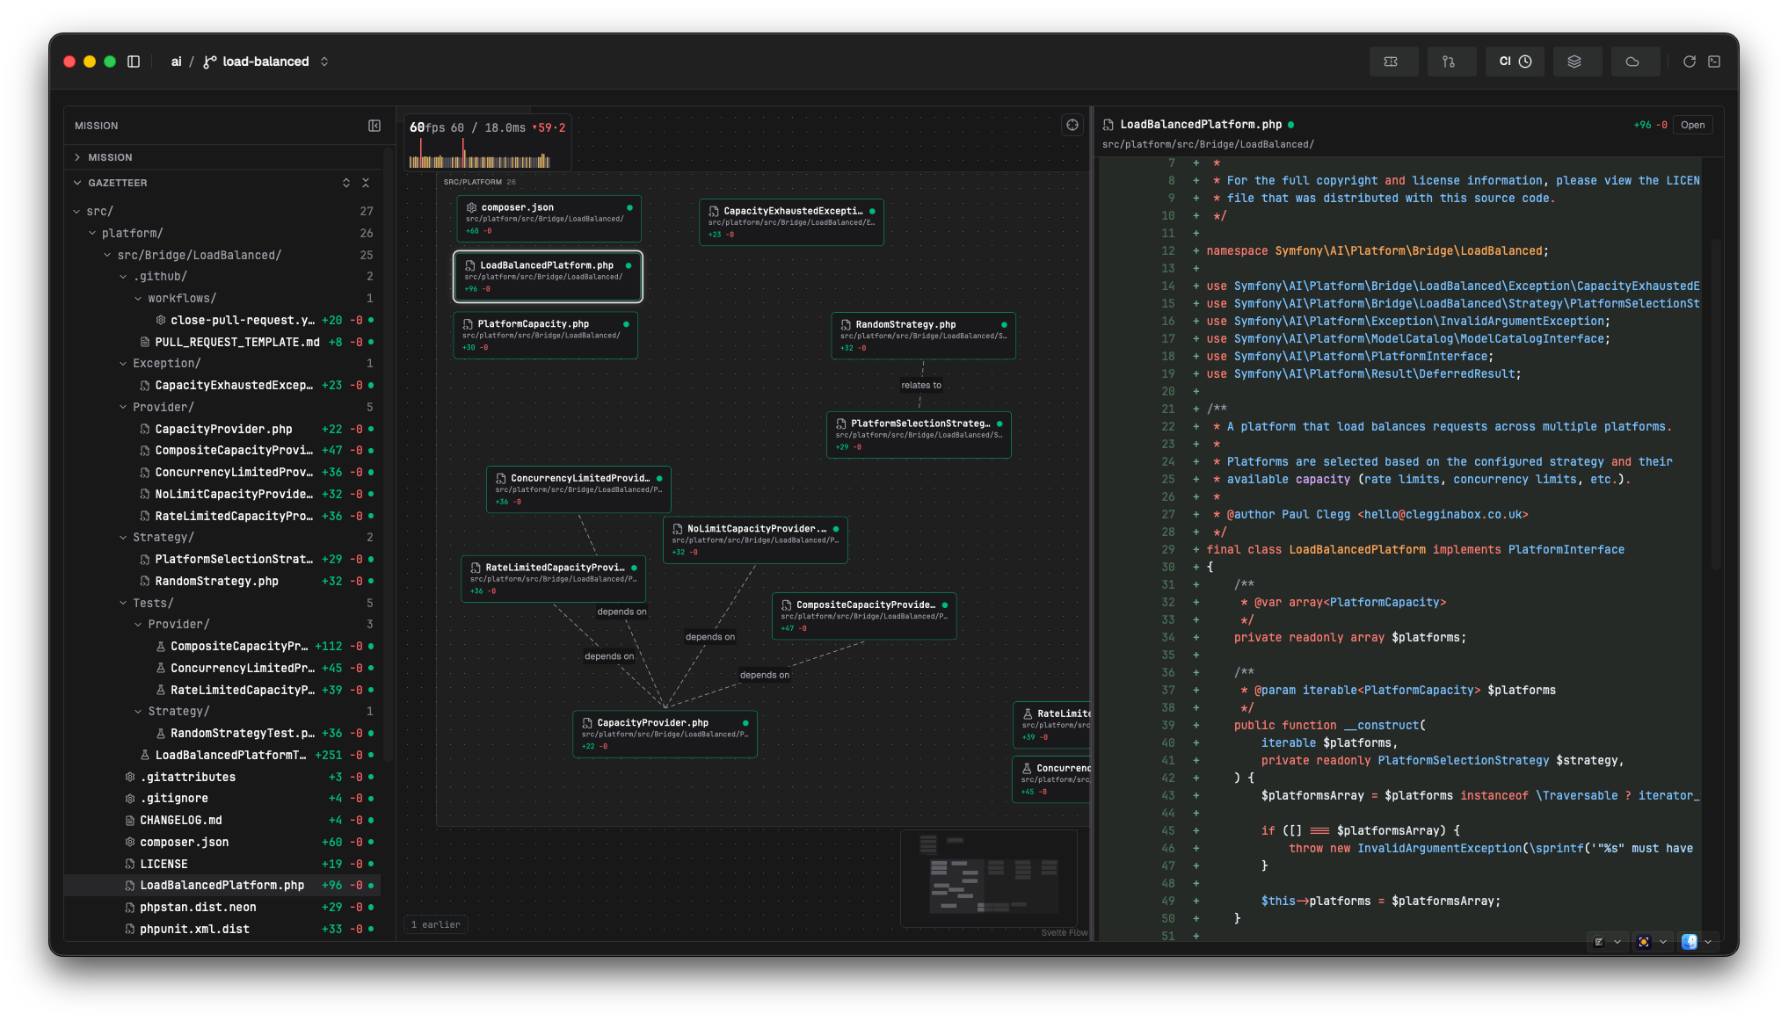Click the NoLimitCapacityProvider graph node

pyautogui.click(x=755, y=539)
